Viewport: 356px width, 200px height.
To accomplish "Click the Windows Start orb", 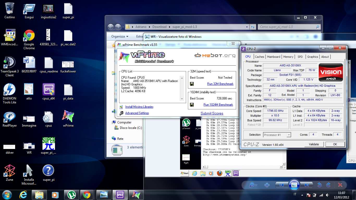I will coord(7,195).
